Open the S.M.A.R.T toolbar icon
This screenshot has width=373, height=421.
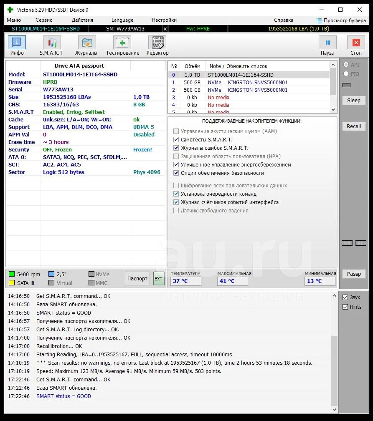click(x=52, y=43)
